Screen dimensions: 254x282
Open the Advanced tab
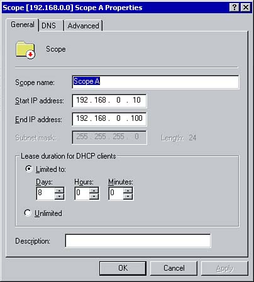coord(83,26)
